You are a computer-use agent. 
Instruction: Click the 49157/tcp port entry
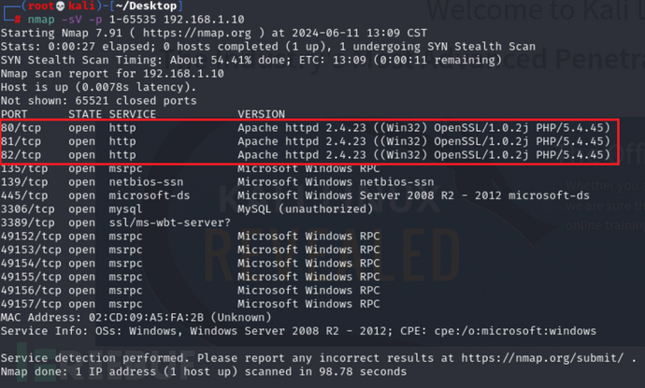tap(31, 303)
